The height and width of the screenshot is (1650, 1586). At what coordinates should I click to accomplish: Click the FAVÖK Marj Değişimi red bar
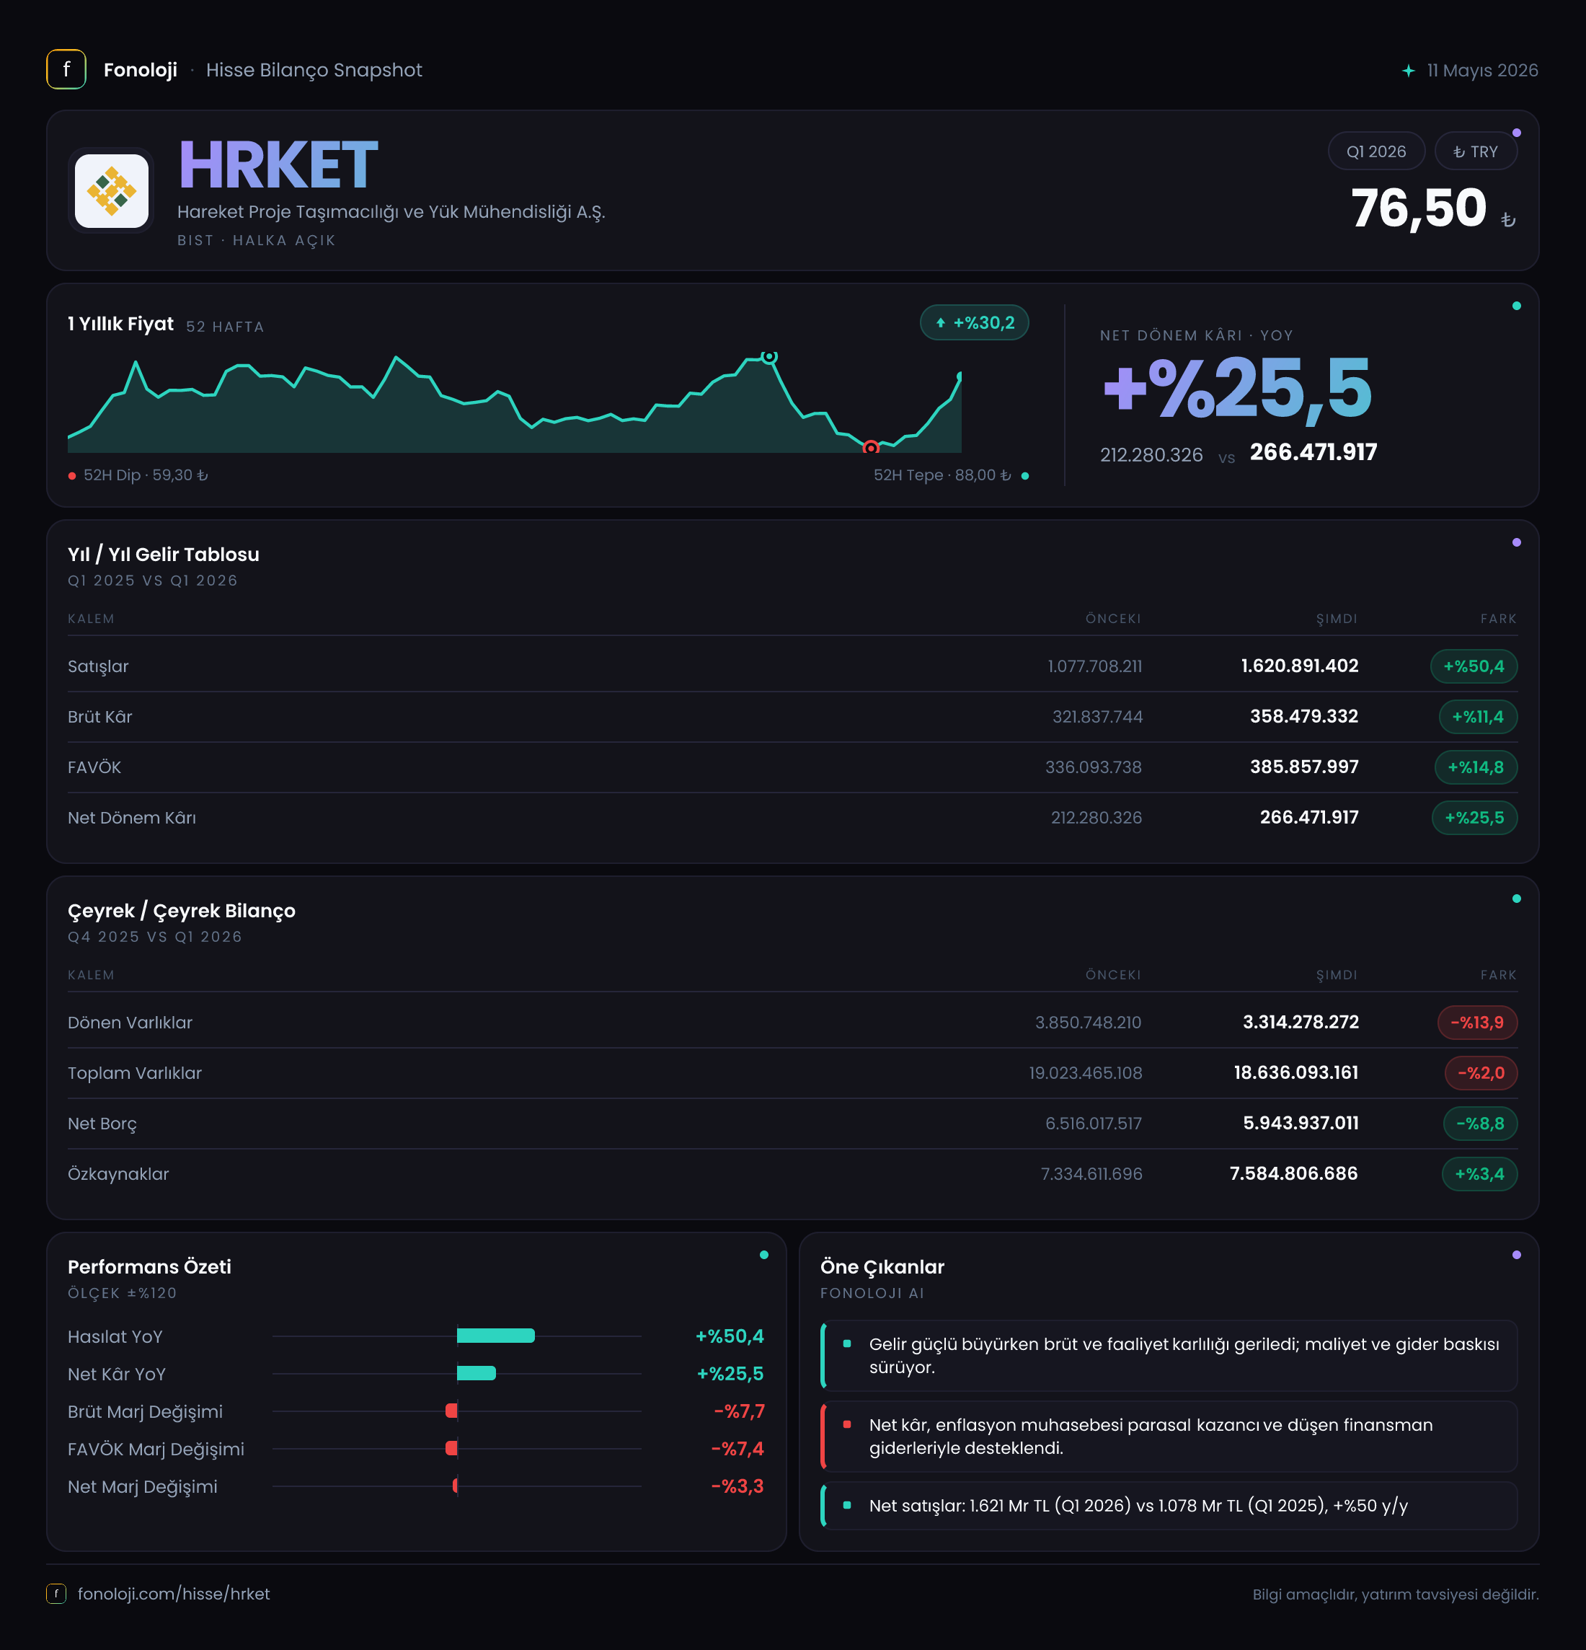pyautogui.click(x=452, y=1448)
